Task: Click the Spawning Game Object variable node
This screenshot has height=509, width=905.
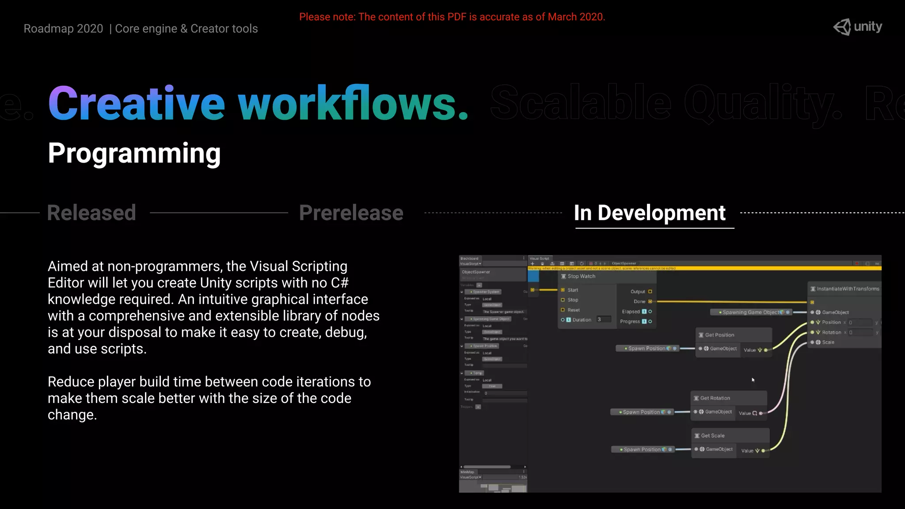Action: [x=751, y=312]
